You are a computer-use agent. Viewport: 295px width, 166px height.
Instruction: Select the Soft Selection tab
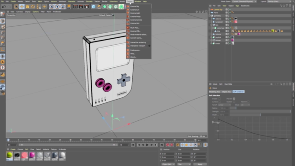(x=238, y=92)
